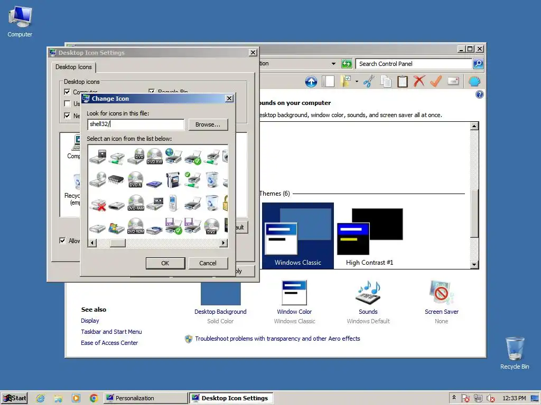Click Cancel in Change Icon dialog

pos(208,263)
